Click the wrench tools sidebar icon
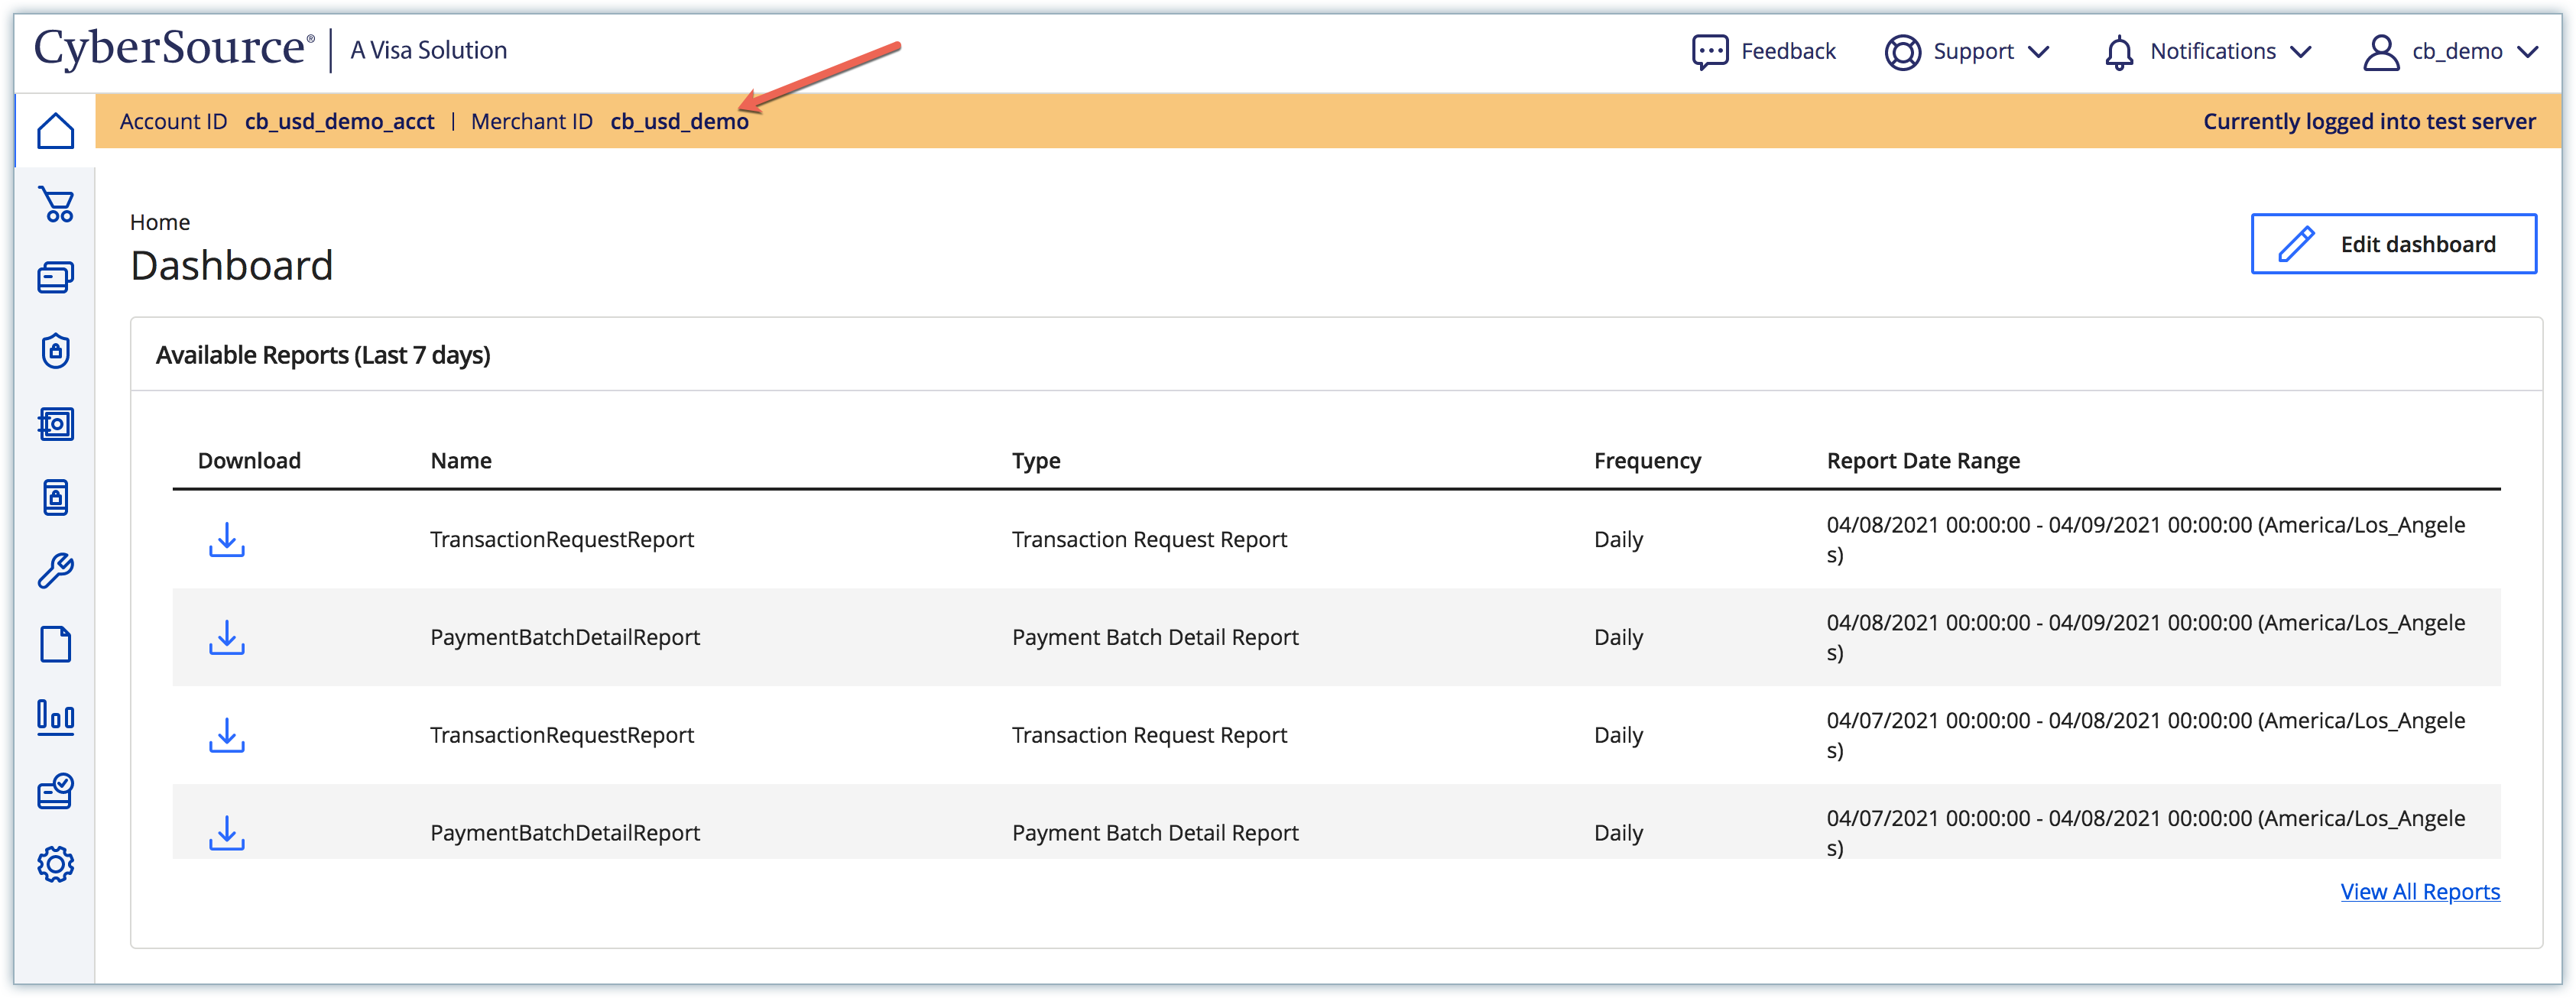 coord(56,571)
